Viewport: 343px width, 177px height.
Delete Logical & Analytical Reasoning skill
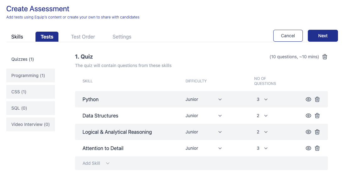[317, 132]
